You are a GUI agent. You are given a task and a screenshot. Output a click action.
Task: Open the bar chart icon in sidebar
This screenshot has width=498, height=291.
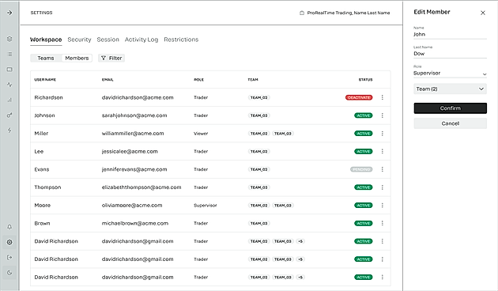tap(9, 100)
